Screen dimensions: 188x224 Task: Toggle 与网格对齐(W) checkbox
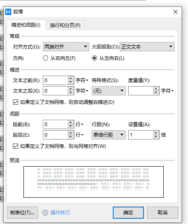click(15, 146)
